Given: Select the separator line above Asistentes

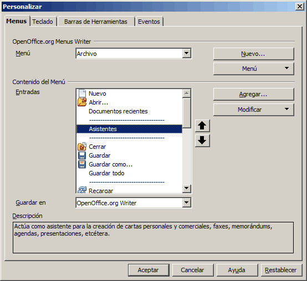Looking at the screenshot, I should [x=127, y=120].
